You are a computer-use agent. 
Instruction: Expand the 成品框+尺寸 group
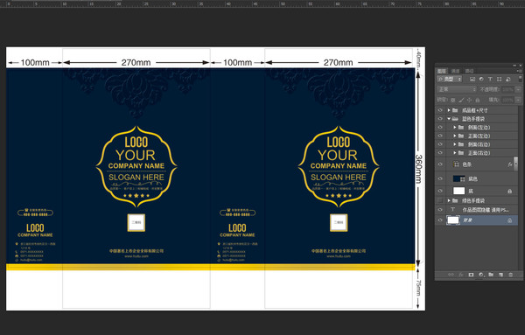449,110
